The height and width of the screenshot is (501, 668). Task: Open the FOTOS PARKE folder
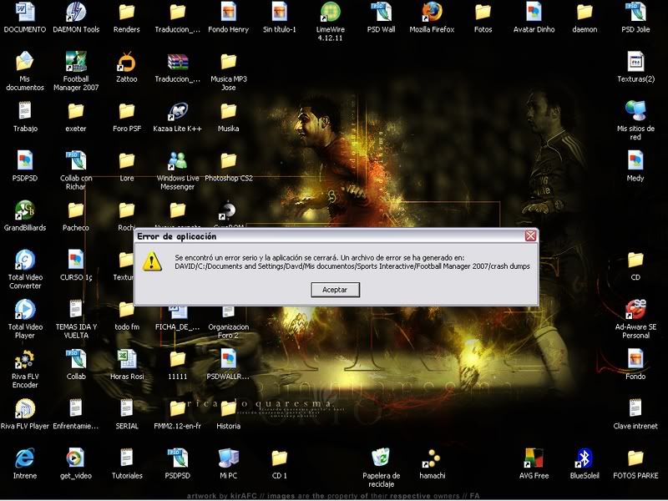(x=635, y=458)
